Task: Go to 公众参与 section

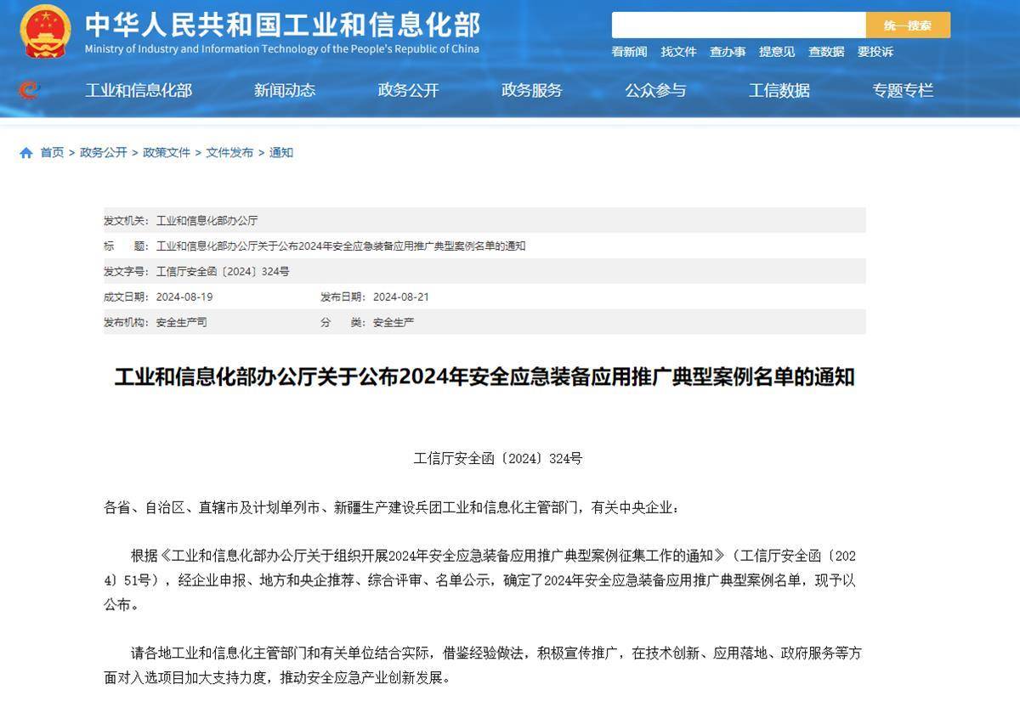Action: click(655, 90)
